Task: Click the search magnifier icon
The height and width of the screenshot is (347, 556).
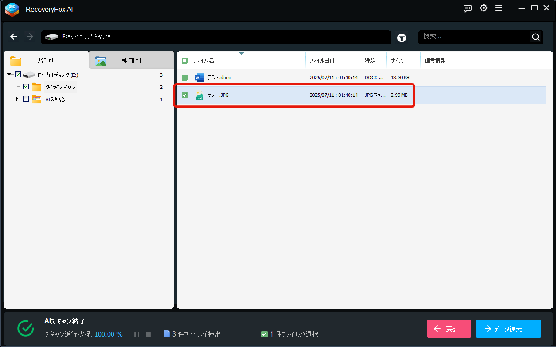Action: click(536, 37)
